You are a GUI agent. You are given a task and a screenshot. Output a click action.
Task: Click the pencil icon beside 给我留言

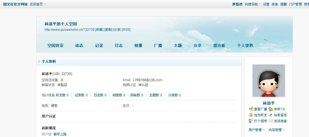[271, 115]
